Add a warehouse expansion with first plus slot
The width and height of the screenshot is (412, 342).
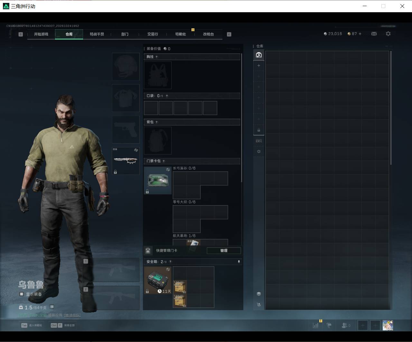[259, 66]
